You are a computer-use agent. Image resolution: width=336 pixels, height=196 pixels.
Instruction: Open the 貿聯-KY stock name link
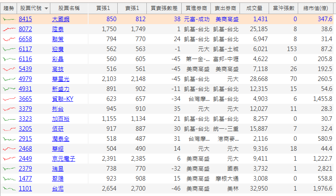[x=62, y=99]
